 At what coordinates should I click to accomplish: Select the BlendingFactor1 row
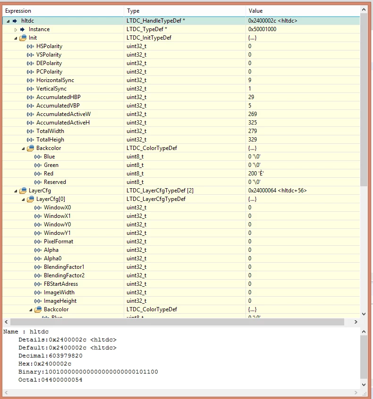pos(181,267)
